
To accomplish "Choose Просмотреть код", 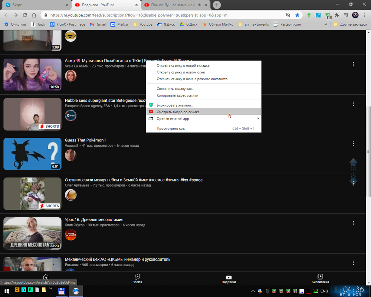I will [204, 128].
